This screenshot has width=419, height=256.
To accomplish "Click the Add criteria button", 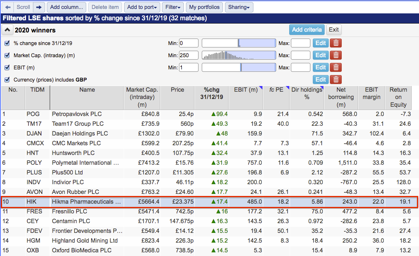I will pyautogui.click(x=307, y=30).
